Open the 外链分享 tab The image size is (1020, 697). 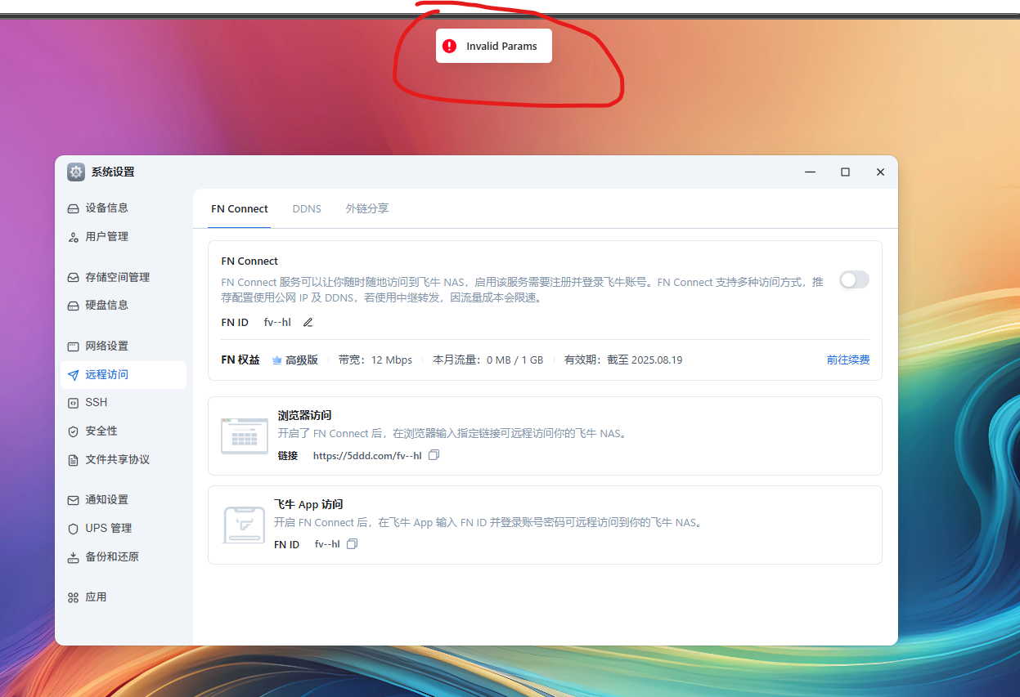coord(367,209)
